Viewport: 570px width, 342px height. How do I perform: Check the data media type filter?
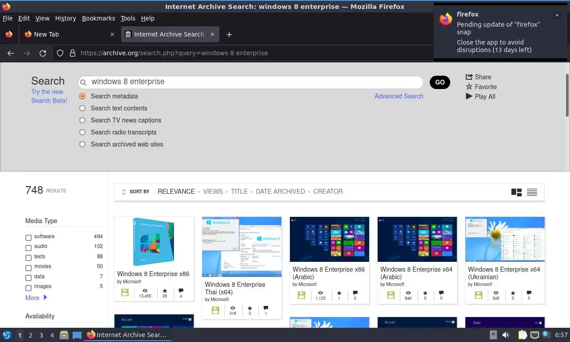tap(28, 278)
